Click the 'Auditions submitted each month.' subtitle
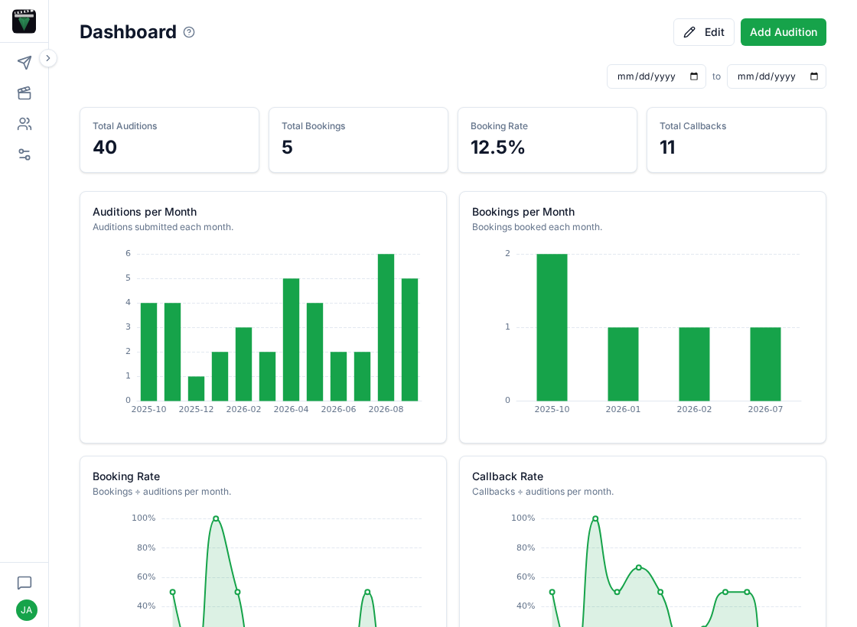 click(163, 226)
